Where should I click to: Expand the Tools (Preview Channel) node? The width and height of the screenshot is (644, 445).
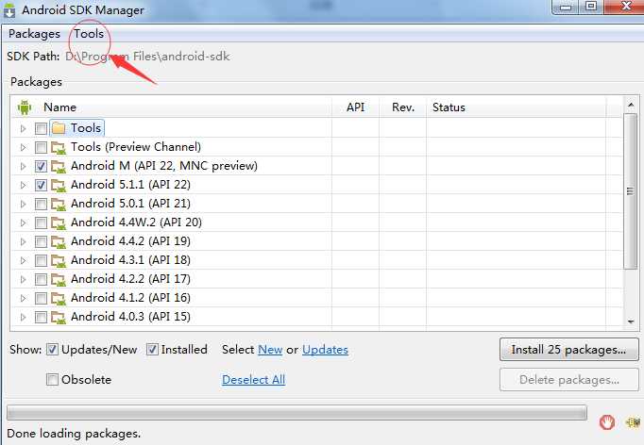point(23,148)
